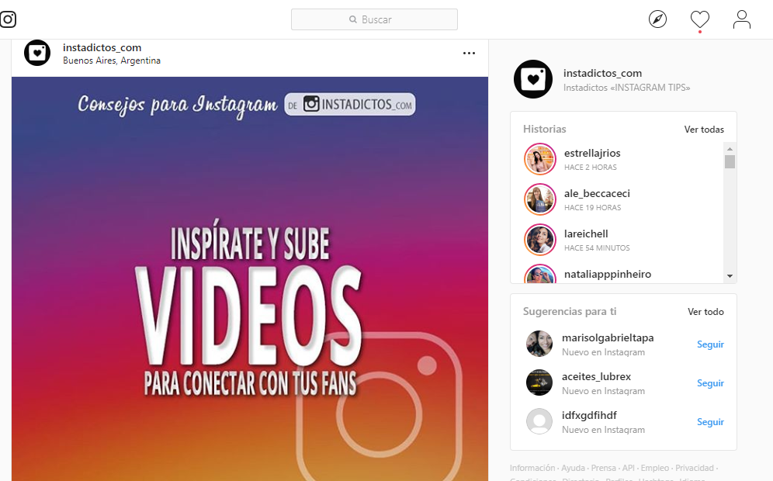
Task: Click the Prensa footer link
Action: point(603,468)
